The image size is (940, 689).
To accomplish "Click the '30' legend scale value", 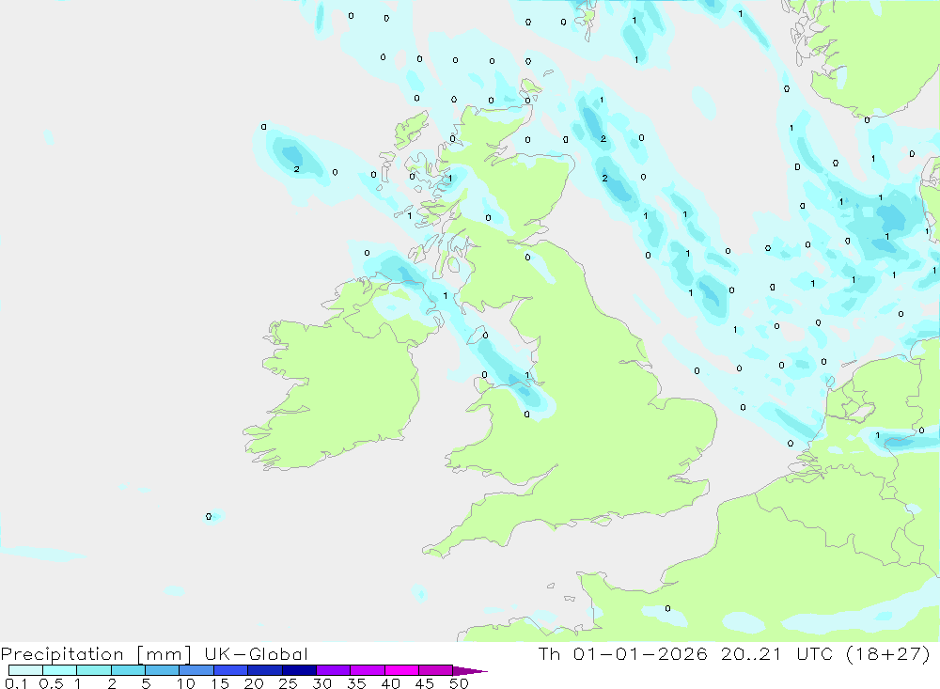I will tap(322, 683).
